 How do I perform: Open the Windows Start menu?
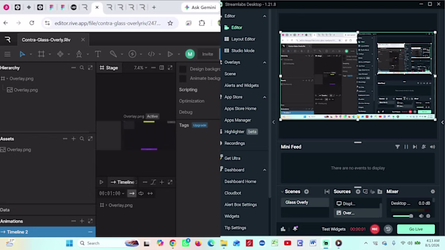[69, 243]
